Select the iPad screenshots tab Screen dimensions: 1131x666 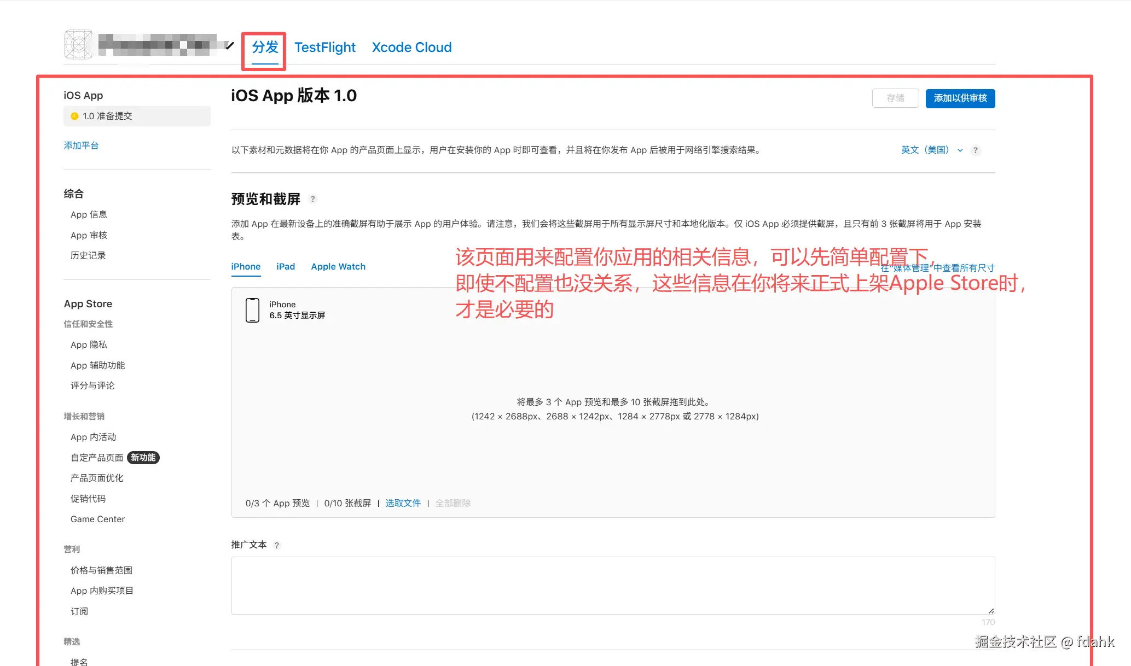point(286,266)
